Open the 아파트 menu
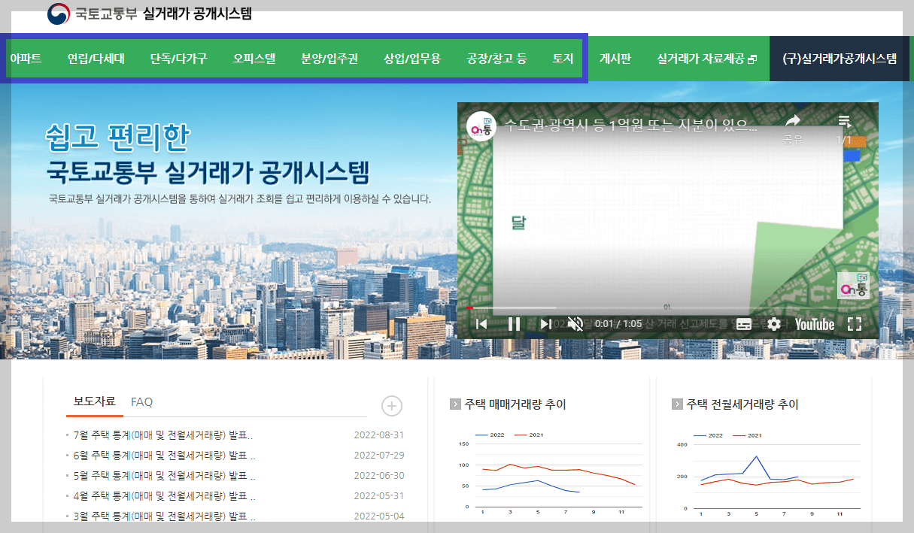The width and height of the screenshot is (914, 533). pyautogui.click(x=27, y=58)
